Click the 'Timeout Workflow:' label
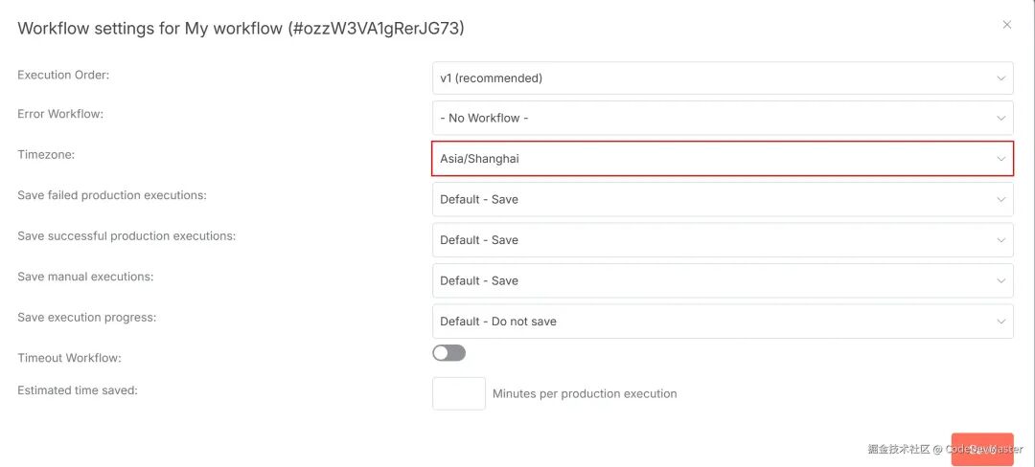The image size is (1035, 467). point(69,358)
